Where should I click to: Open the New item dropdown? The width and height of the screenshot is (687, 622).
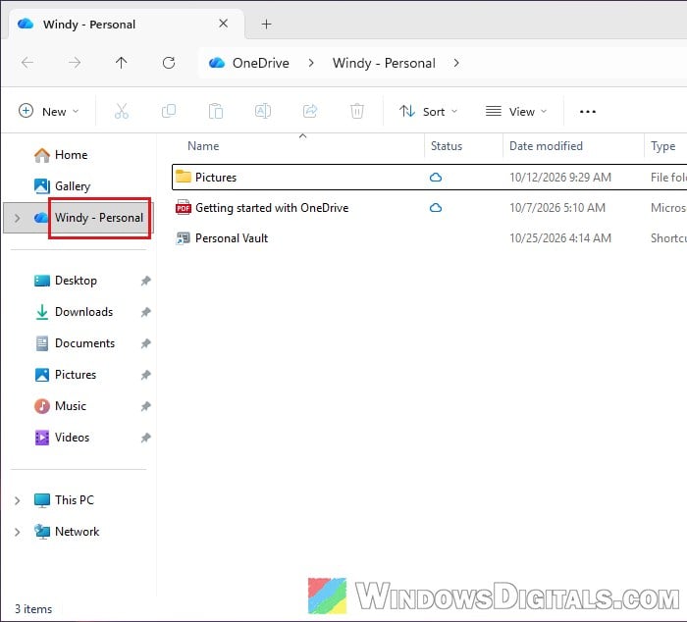(49, 111)
